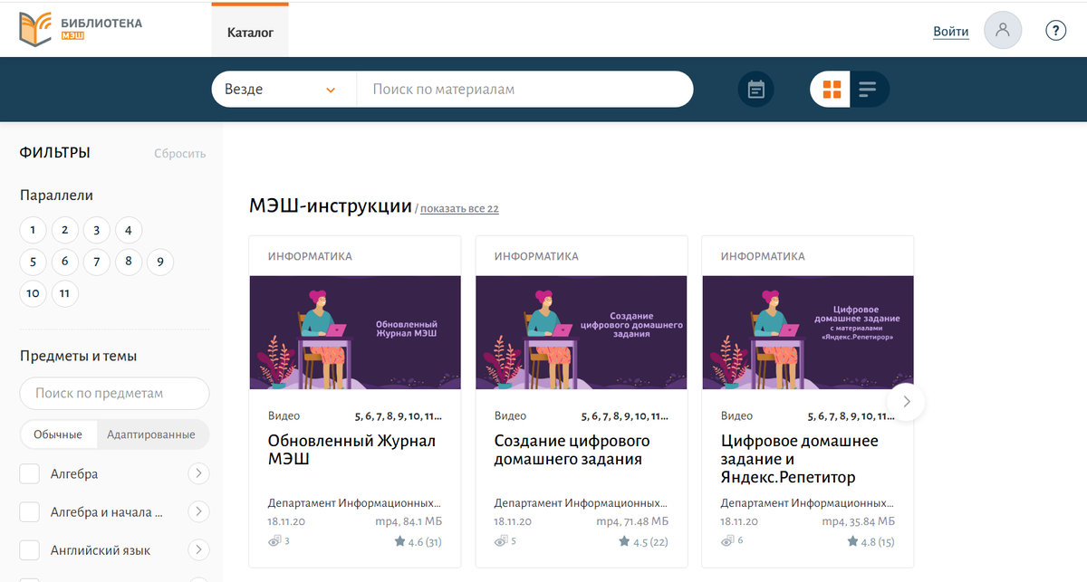Expand Английский язык topics
This screenshot has width=1087, height=582.
[198, 550]
